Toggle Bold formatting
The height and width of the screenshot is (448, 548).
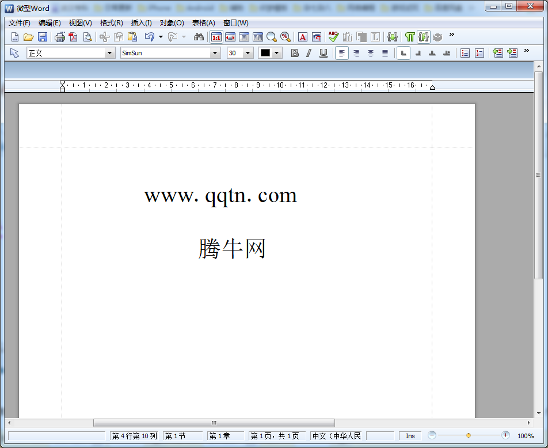[295, 53]
